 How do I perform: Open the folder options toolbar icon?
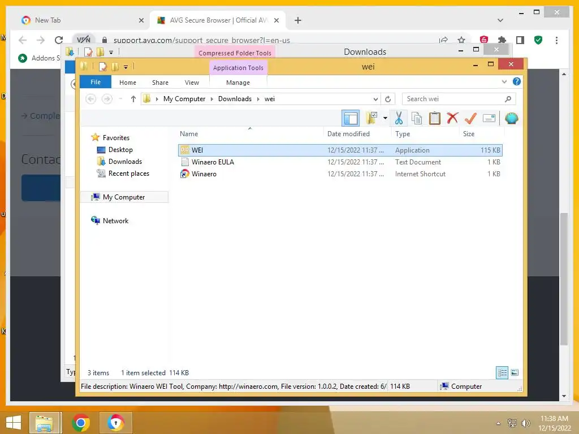tap(371, 119)
